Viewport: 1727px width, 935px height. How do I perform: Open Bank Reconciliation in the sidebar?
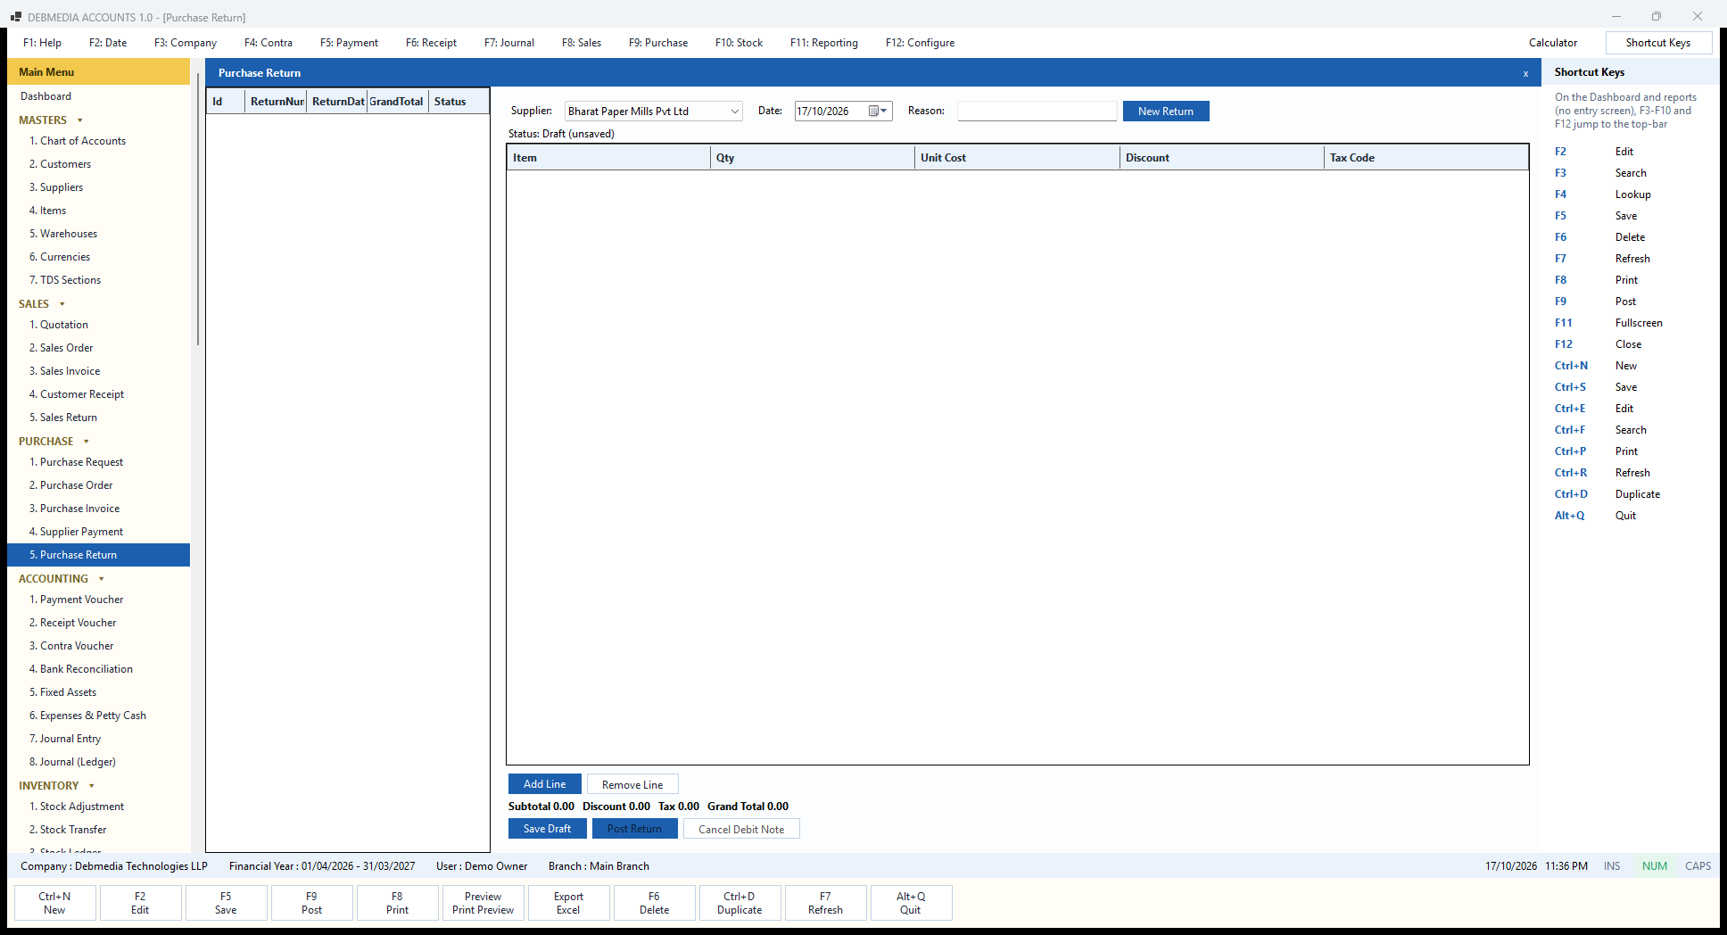pos(98,669)
